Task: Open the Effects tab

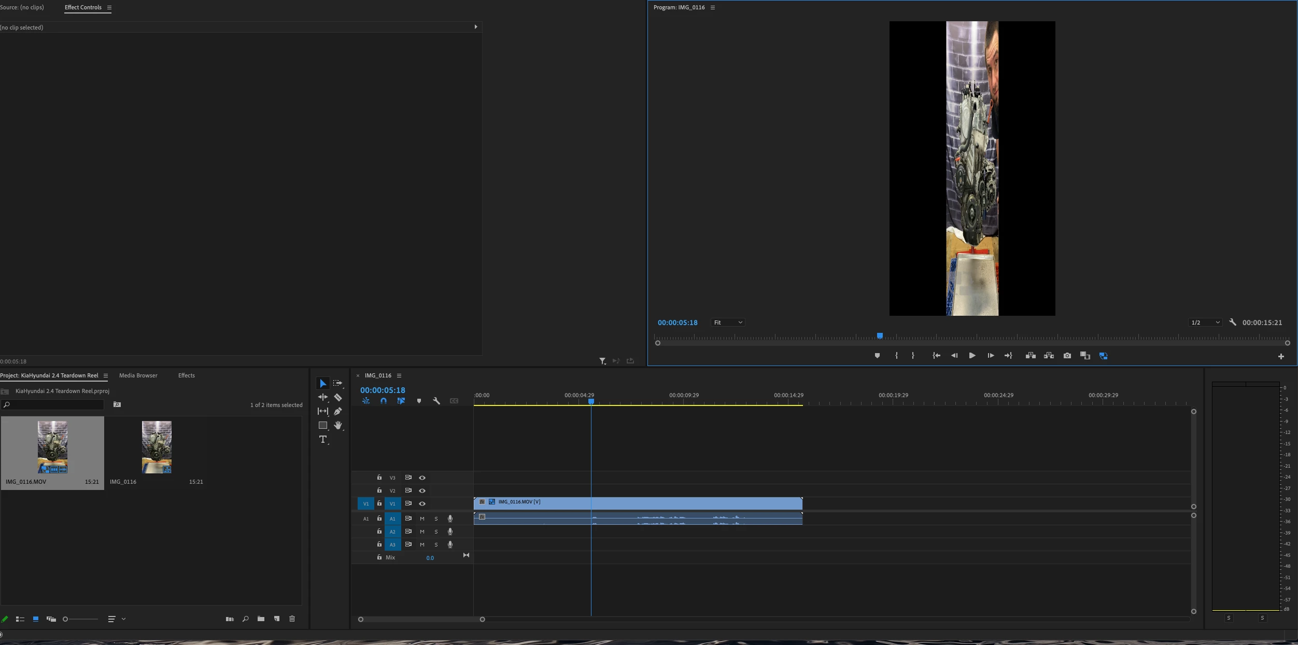Action: 187,376
